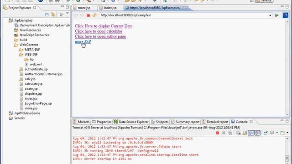Select Servers project node
The image size is (292, 164).
19,118
